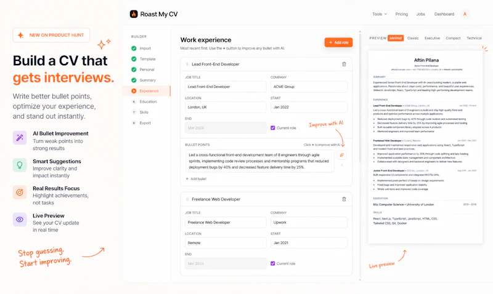493x294 pixels.
Task: Delete the Freelance Web Developer role
Action: 344,199
